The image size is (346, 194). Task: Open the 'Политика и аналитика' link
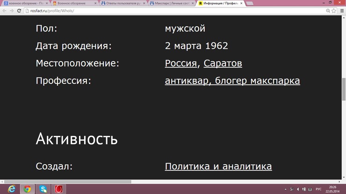pos(218,166)
